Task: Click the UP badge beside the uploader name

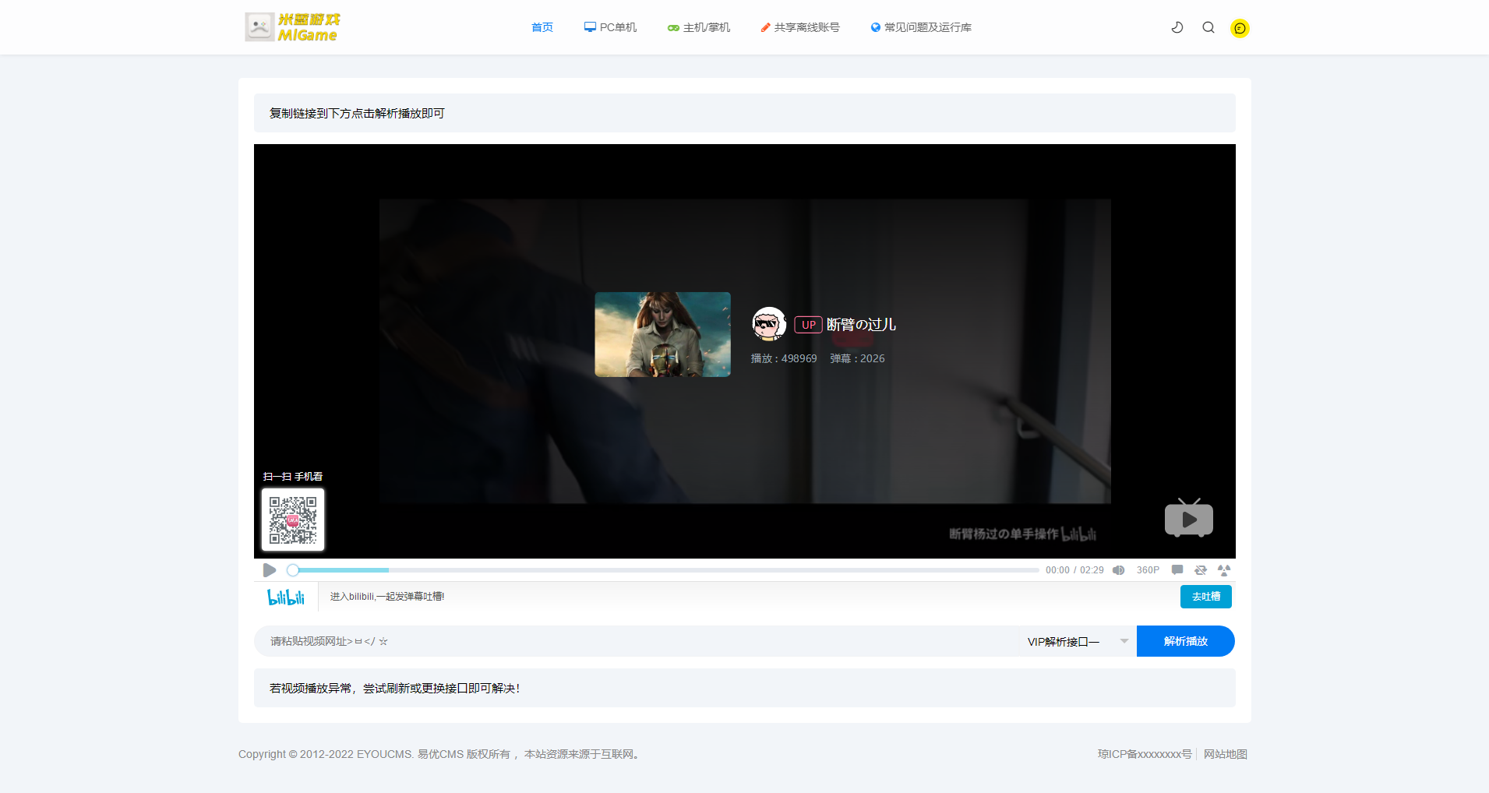Action: [x=808, y=325]
